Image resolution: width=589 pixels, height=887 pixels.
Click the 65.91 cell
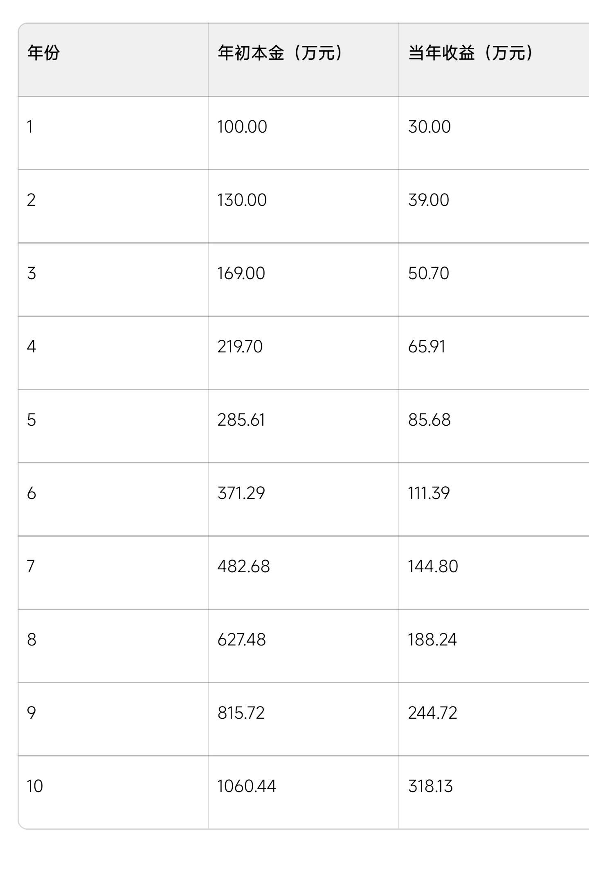(x=494, y=353)
